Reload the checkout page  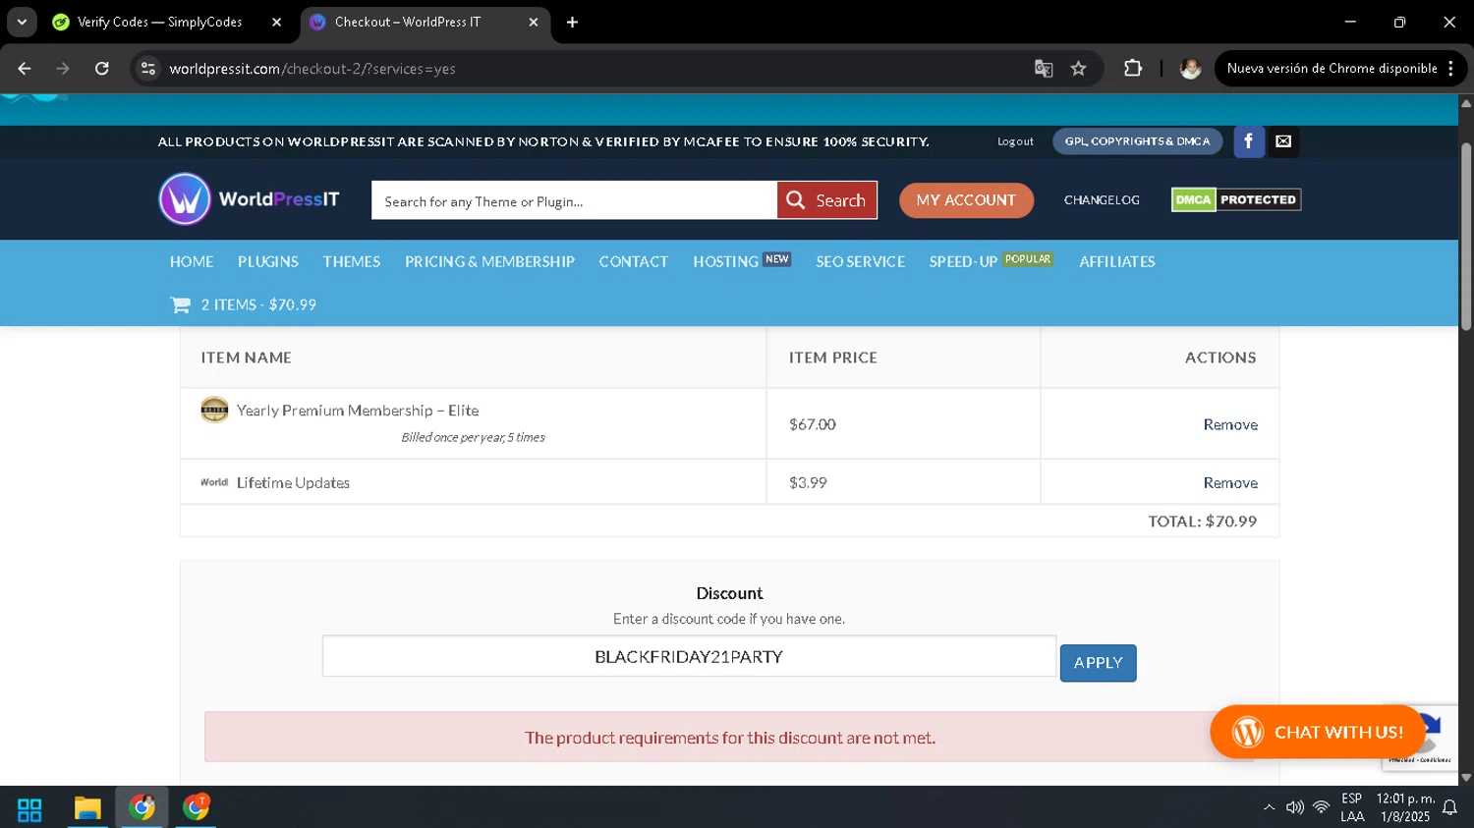(x=102, y=69)
